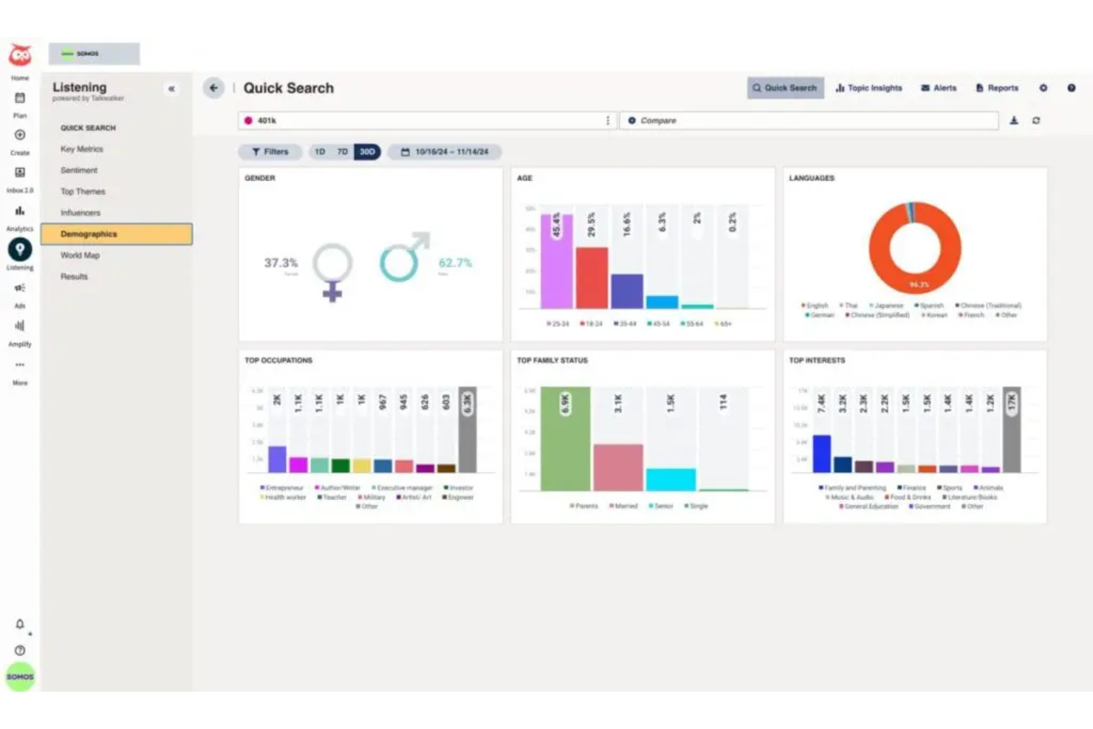Open the Amplify icon
This screenshot has width=1093, height=729.
click(20, 325)
